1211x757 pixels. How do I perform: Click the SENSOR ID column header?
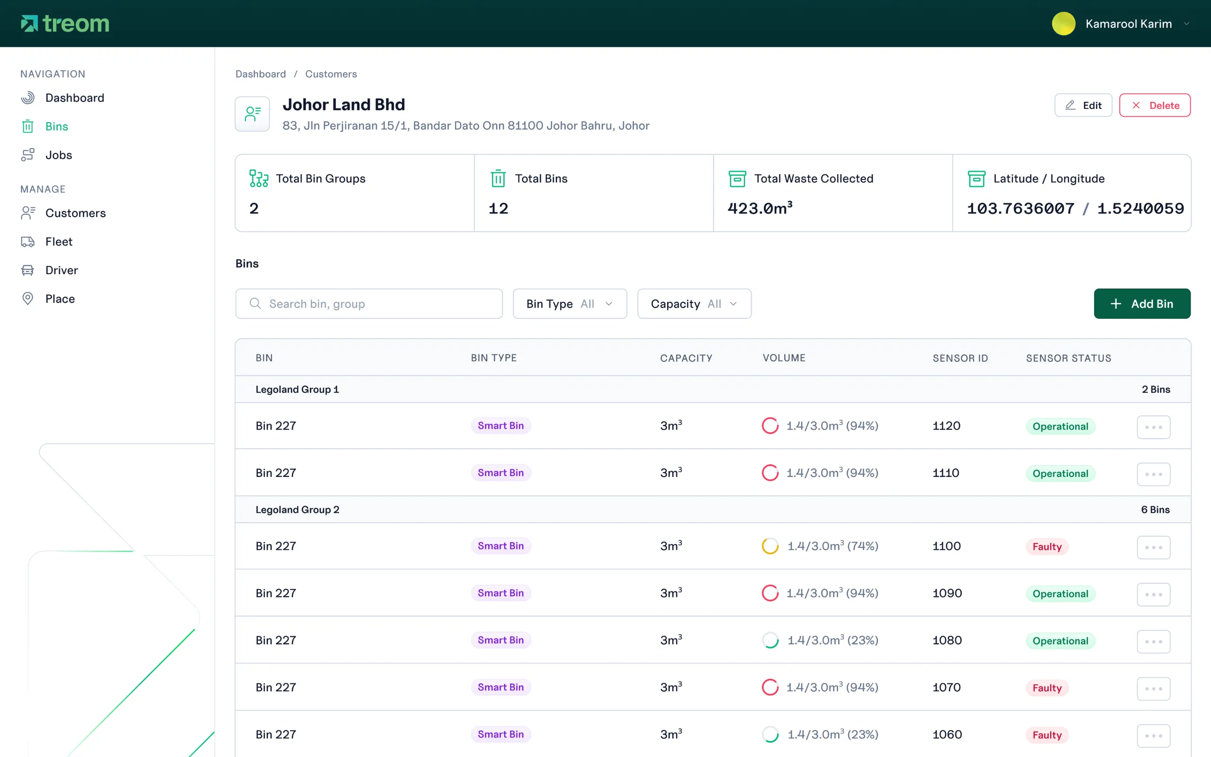[960, 358]
